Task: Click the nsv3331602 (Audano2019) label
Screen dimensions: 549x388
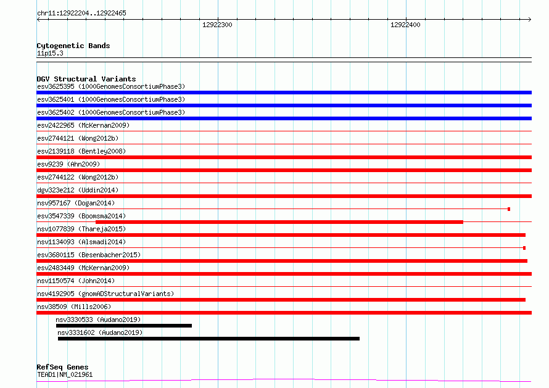Action: click(x=100, y=332)
